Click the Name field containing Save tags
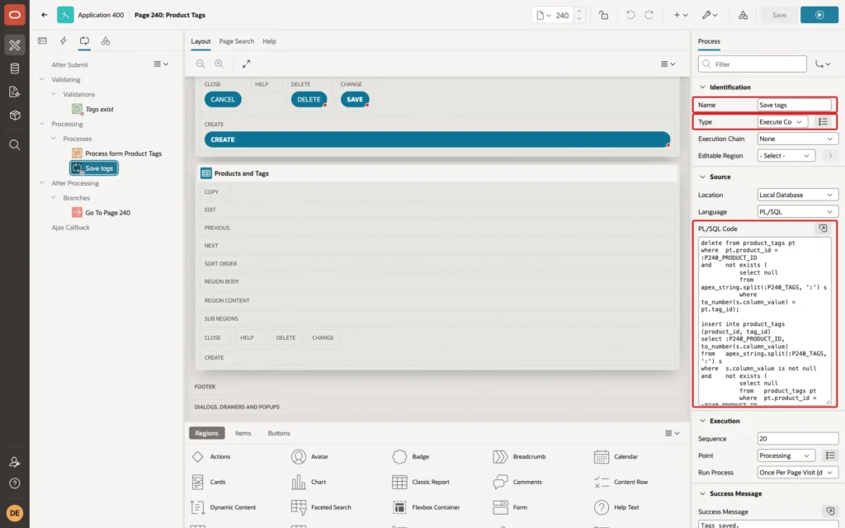Viewport: 845px width, 528px height. [x=795, y=105]
